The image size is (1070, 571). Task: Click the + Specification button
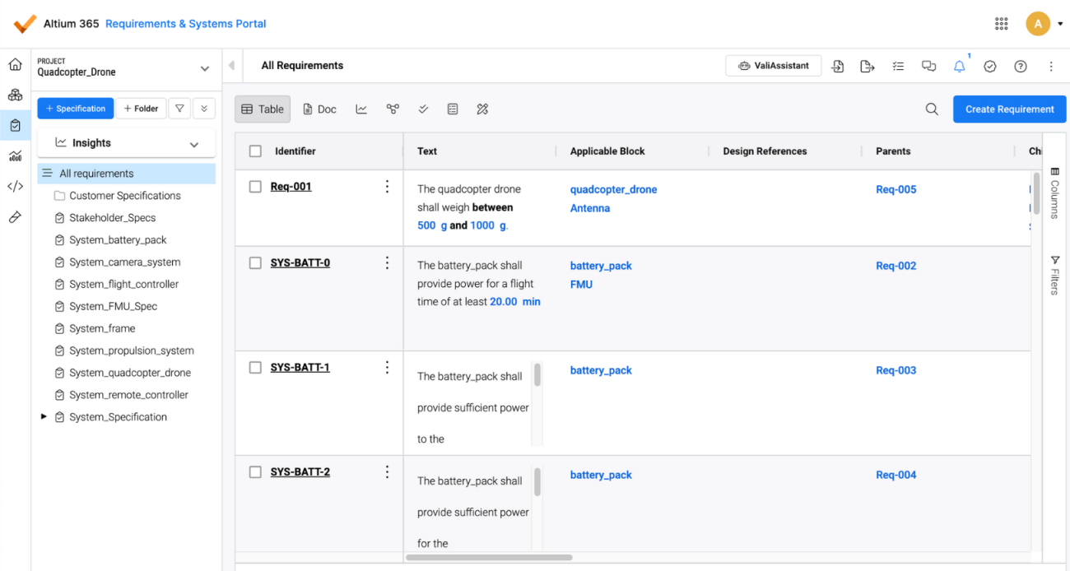76,109
